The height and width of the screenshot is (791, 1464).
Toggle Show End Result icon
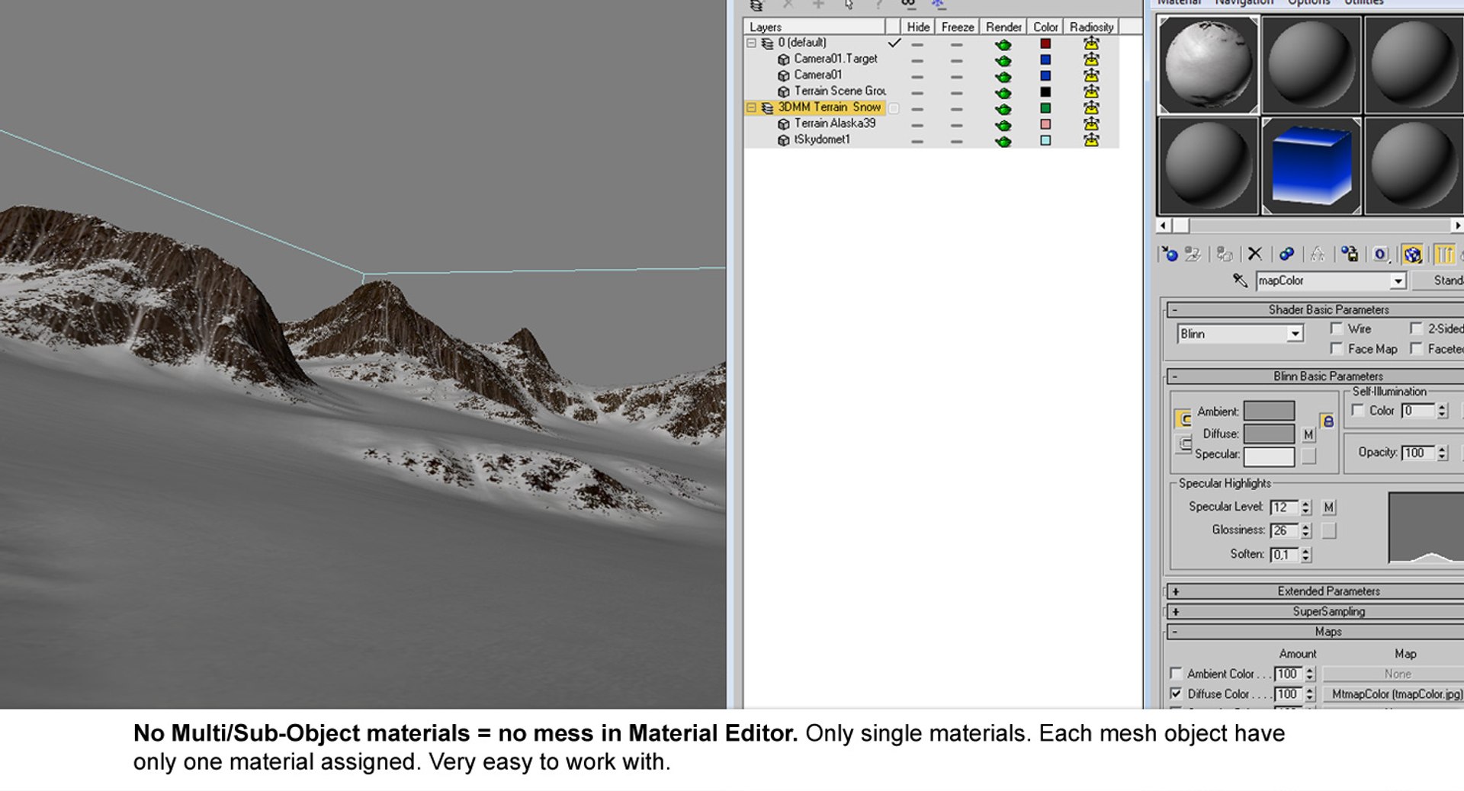[x=1444, y=255]
